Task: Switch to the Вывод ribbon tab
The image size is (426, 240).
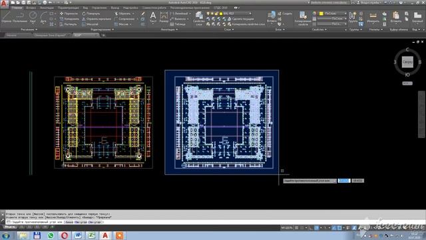Action: (x=115, y=8)
